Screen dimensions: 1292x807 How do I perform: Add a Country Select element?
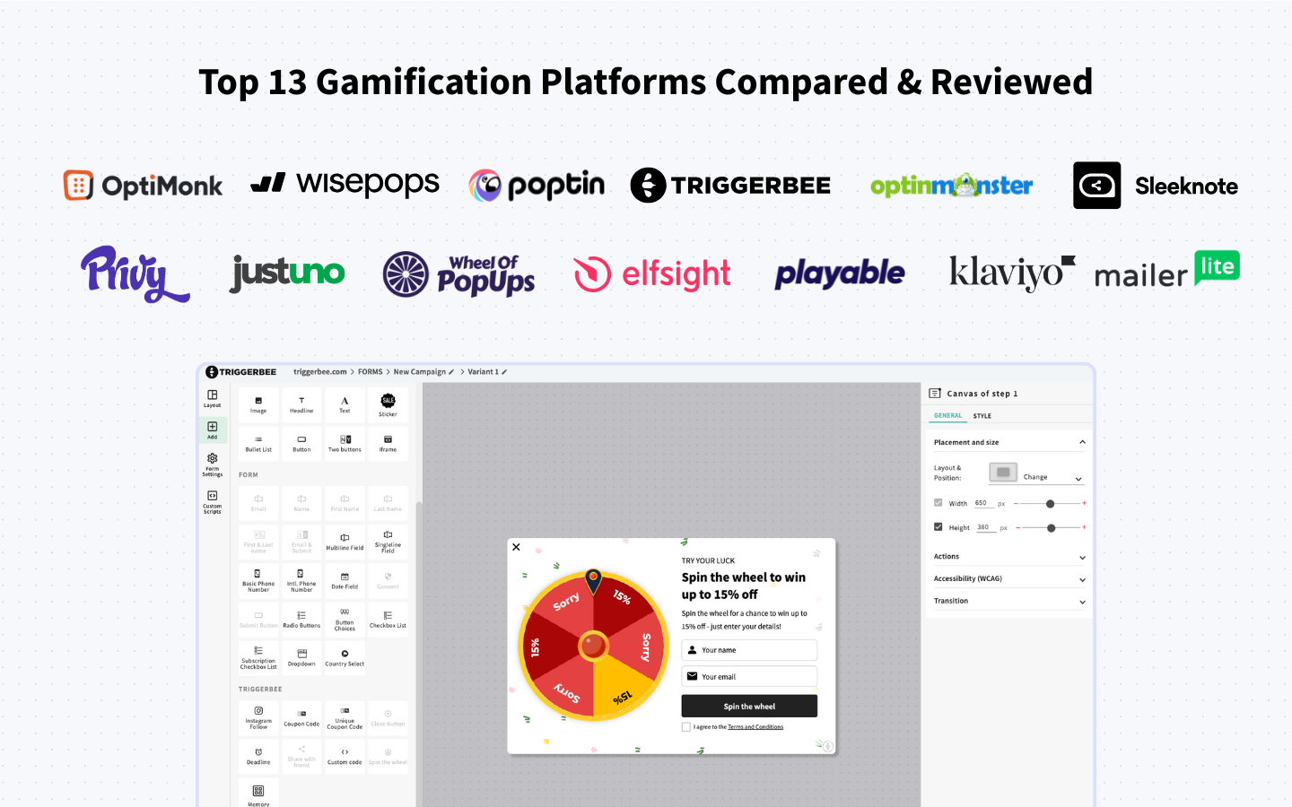pyautogui.click(x=345, y=658)
